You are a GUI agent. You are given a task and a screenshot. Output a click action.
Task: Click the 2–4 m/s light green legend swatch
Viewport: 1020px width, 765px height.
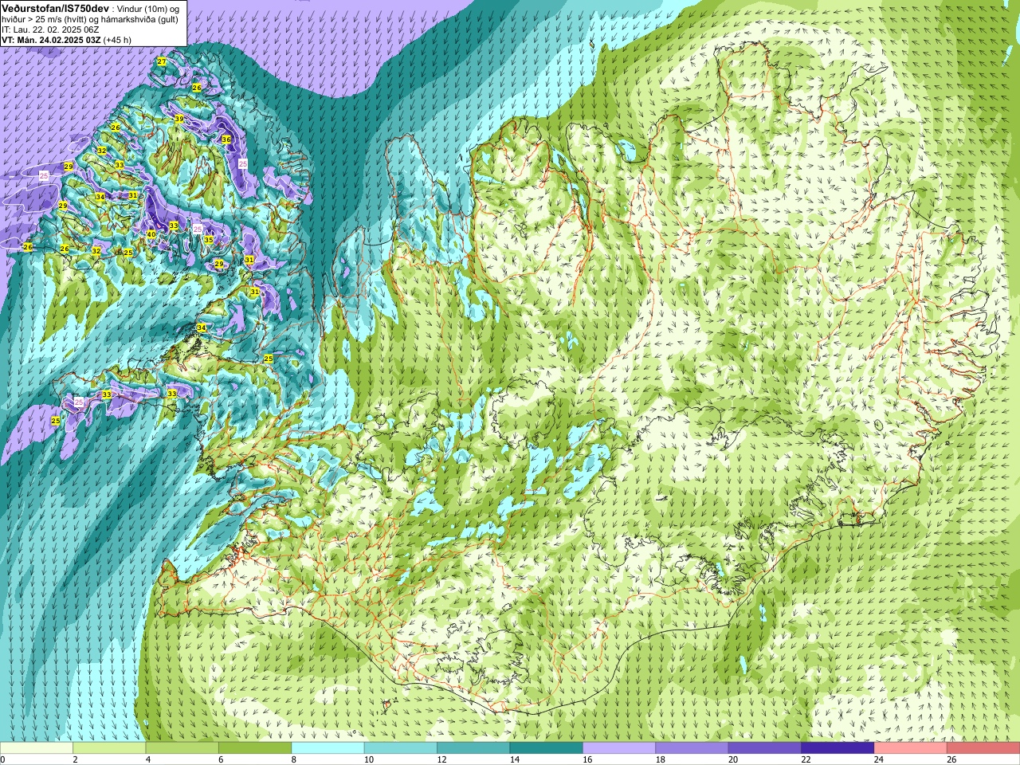pos(109,748)
